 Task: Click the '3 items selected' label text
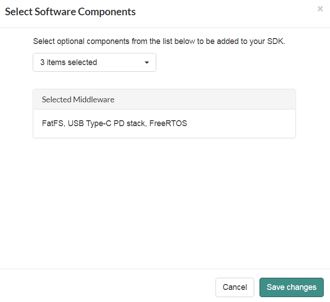(69, 62)
